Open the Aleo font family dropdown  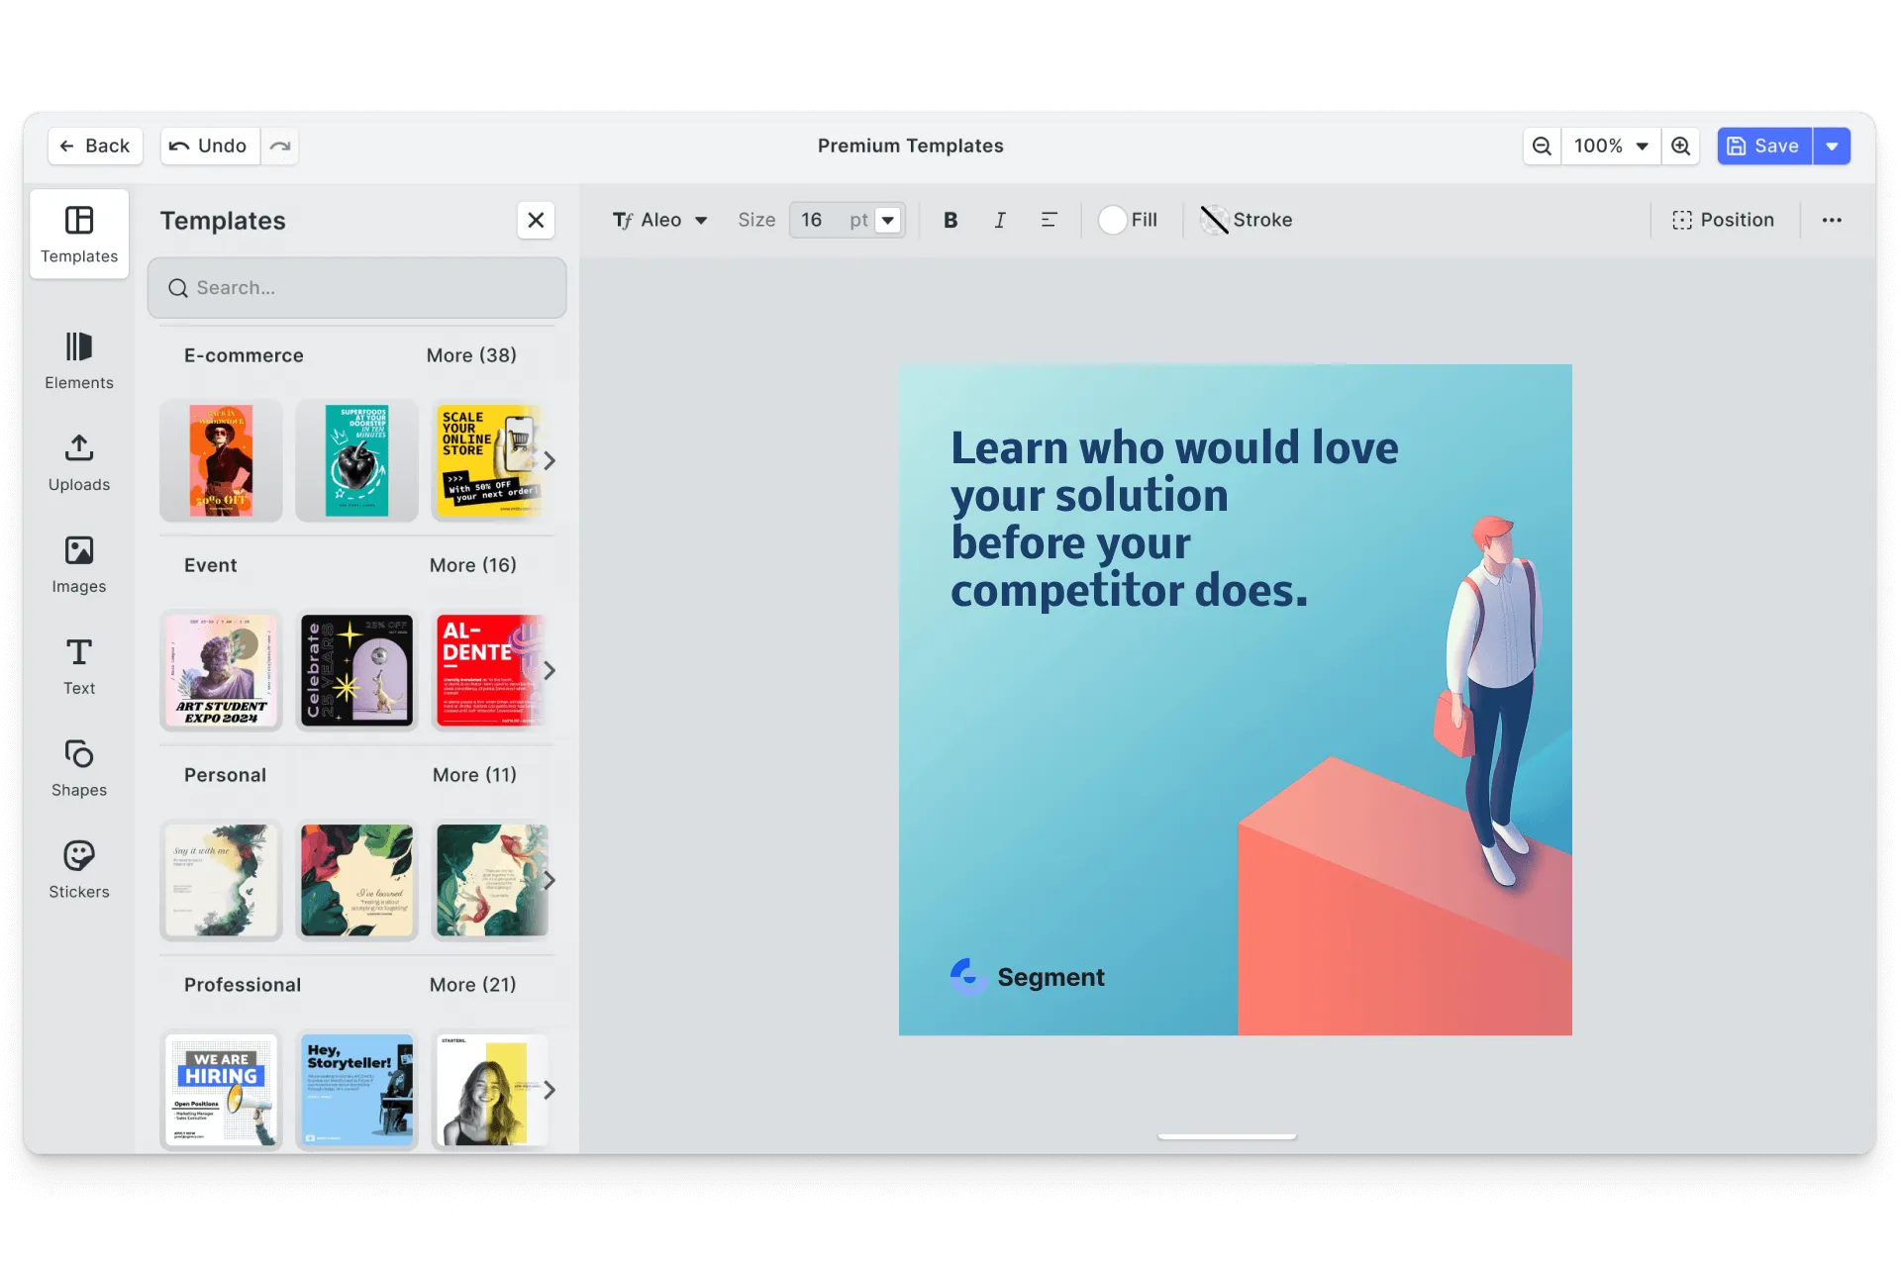pos(660,220)
